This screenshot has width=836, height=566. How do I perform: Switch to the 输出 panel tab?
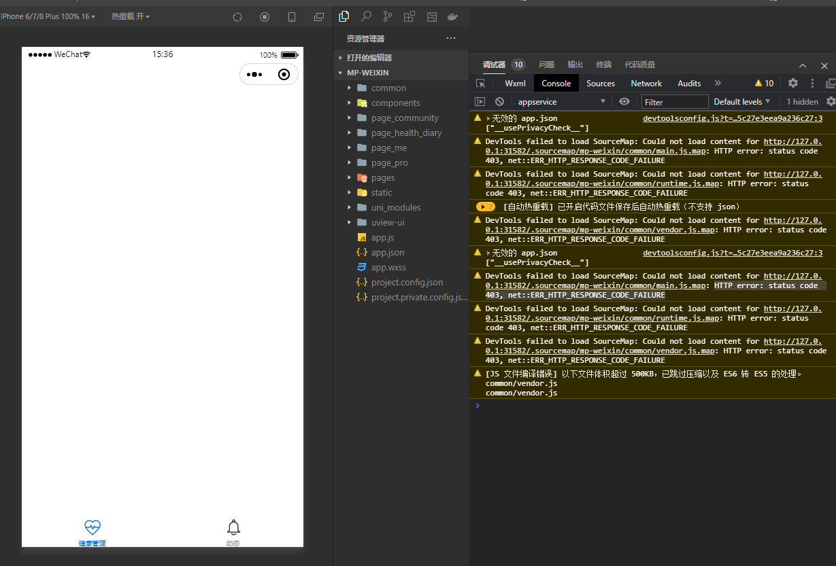click(x=575, y=65)
